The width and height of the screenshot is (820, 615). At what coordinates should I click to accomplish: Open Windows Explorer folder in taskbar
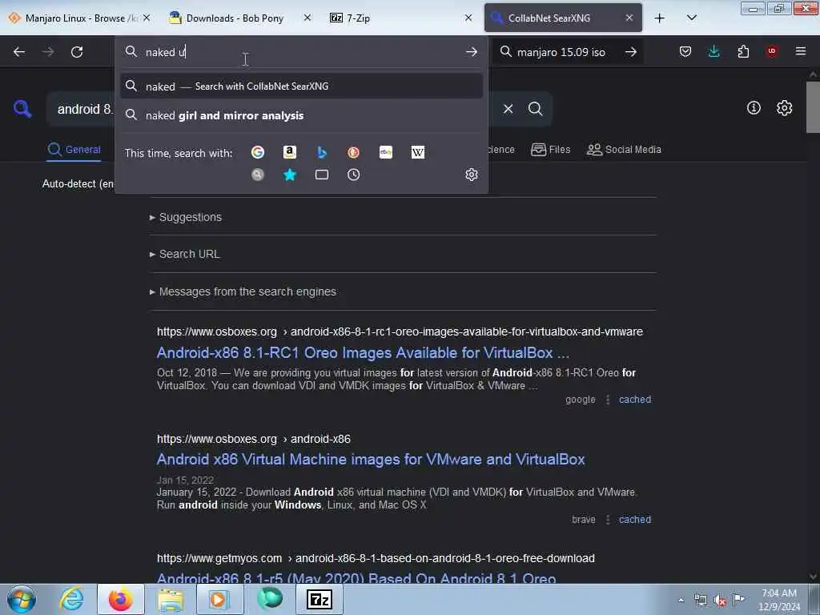(171, 599)
